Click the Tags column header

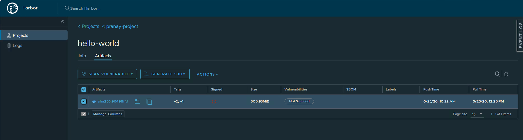(177, 89)
